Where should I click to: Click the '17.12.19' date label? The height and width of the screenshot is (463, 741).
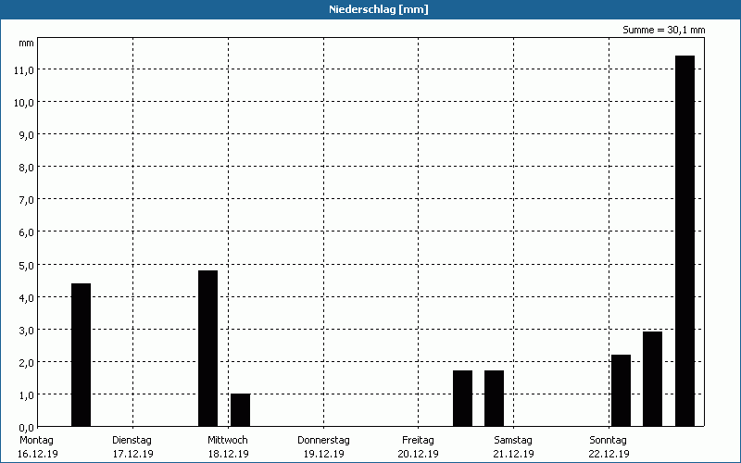pyautogui.click(x=132, y=454)
